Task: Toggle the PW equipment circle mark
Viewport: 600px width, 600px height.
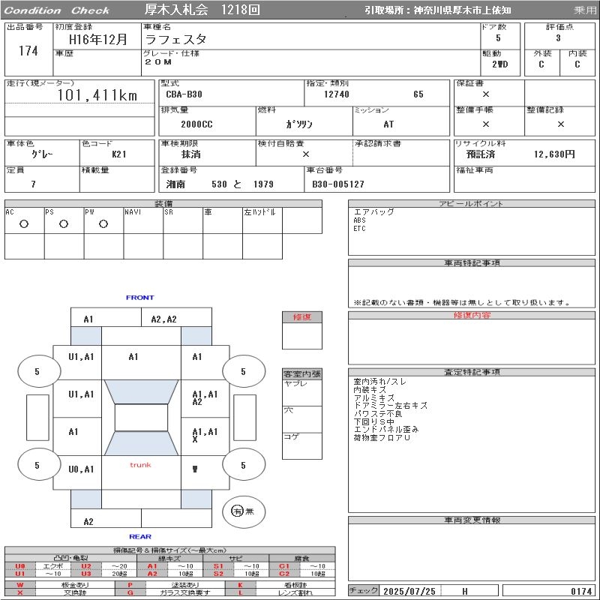Action: coord(103,223)
